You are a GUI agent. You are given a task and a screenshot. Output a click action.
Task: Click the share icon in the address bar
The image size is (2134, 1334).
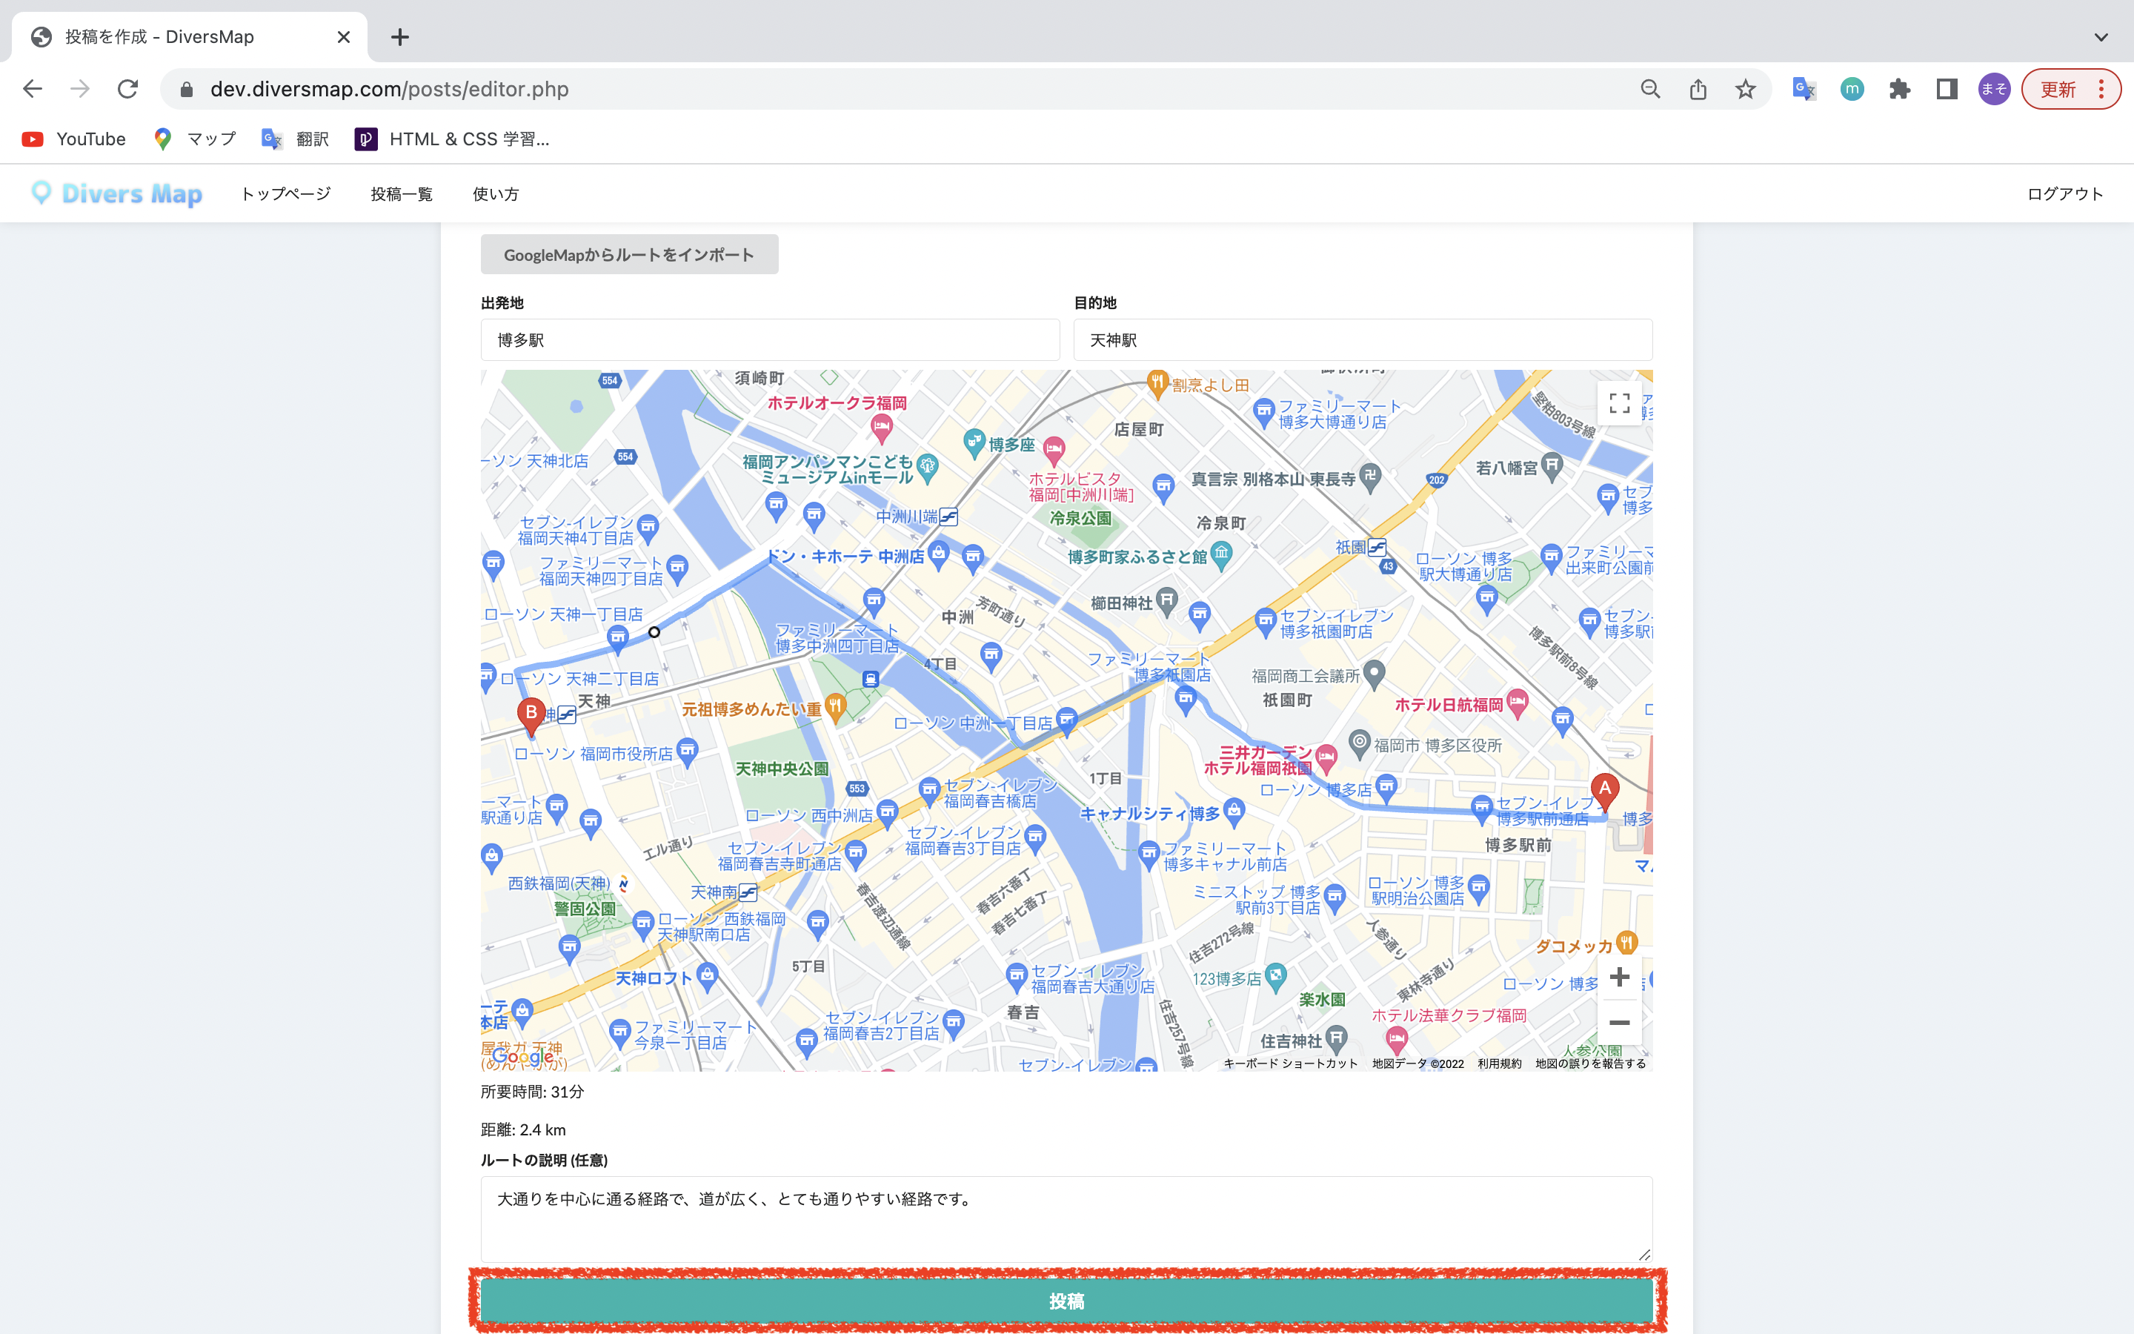tap(1698, 88)
